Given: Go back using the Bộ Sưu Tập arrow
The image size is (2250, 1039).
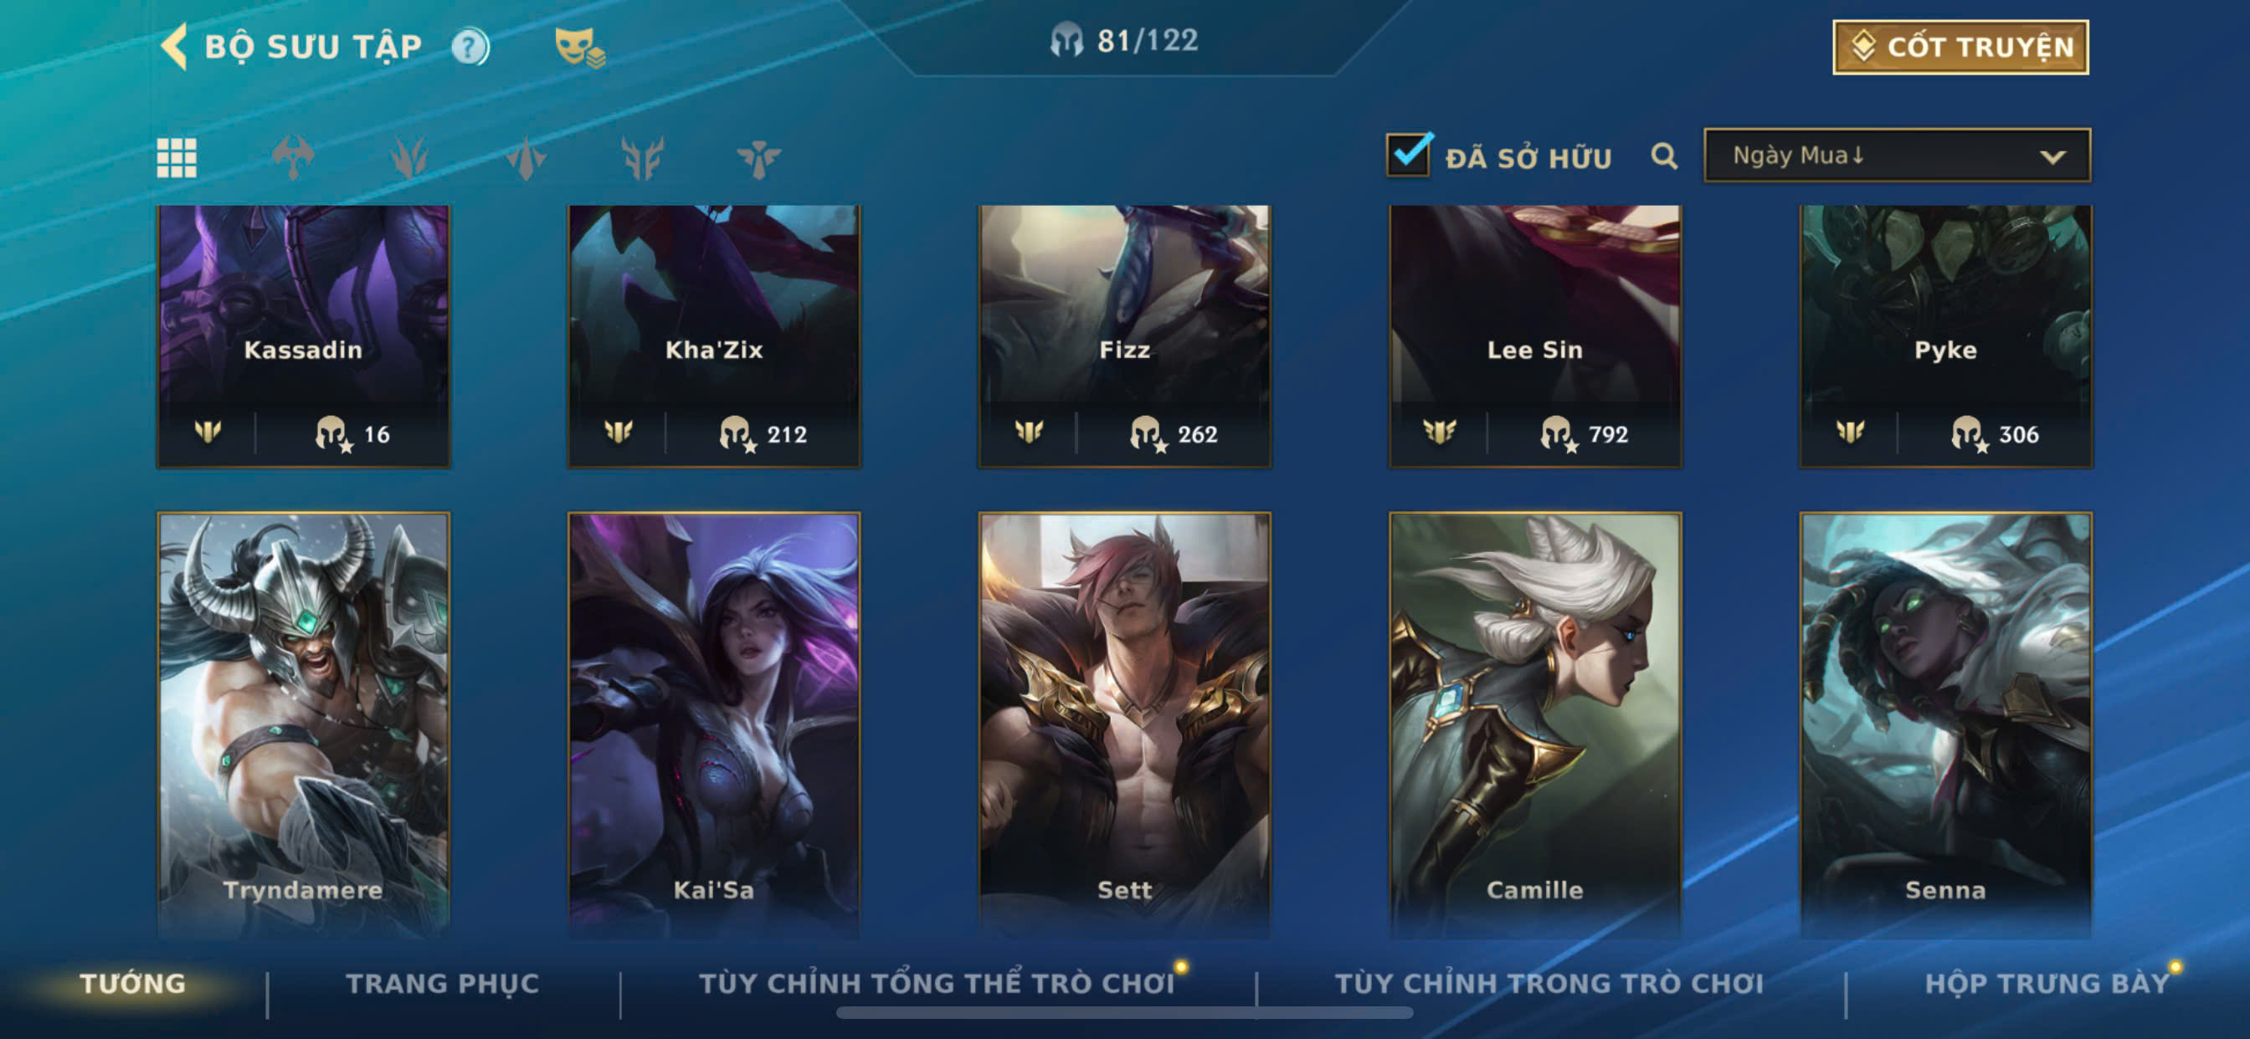Looking at the screenshot, I should (175, 45).
